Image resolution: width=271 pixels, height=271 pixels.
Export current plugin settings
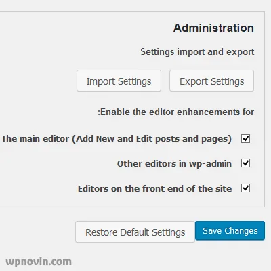[212, 81]
